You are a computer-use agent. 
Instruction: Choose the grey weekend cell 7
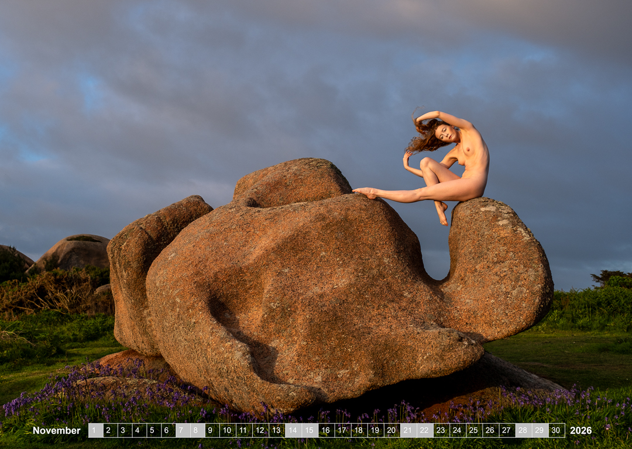[182, 430]
